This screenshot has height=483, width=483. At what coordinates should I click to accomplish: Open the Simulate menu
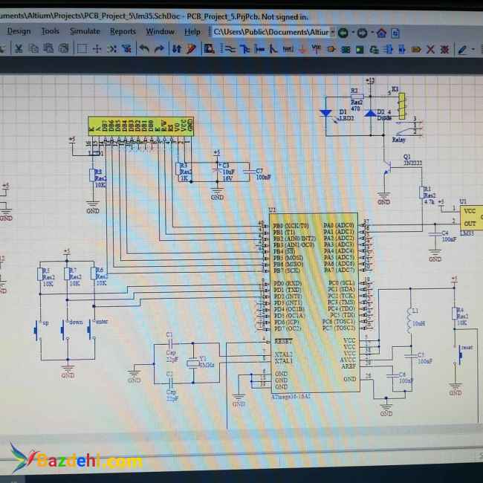click(x=85, y=31)
